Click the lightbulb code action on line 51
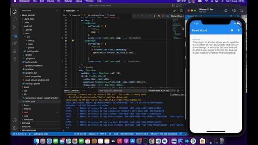 tap(73, 41)
